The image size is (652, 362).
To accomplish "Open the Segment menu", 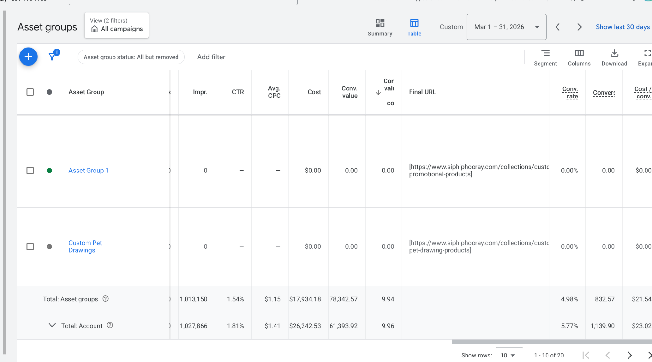I will pyautogui.click(x=545, y=58).
